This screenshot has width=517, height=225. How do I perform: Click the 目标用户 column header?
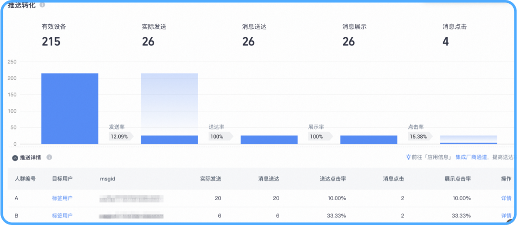point(62,179)
